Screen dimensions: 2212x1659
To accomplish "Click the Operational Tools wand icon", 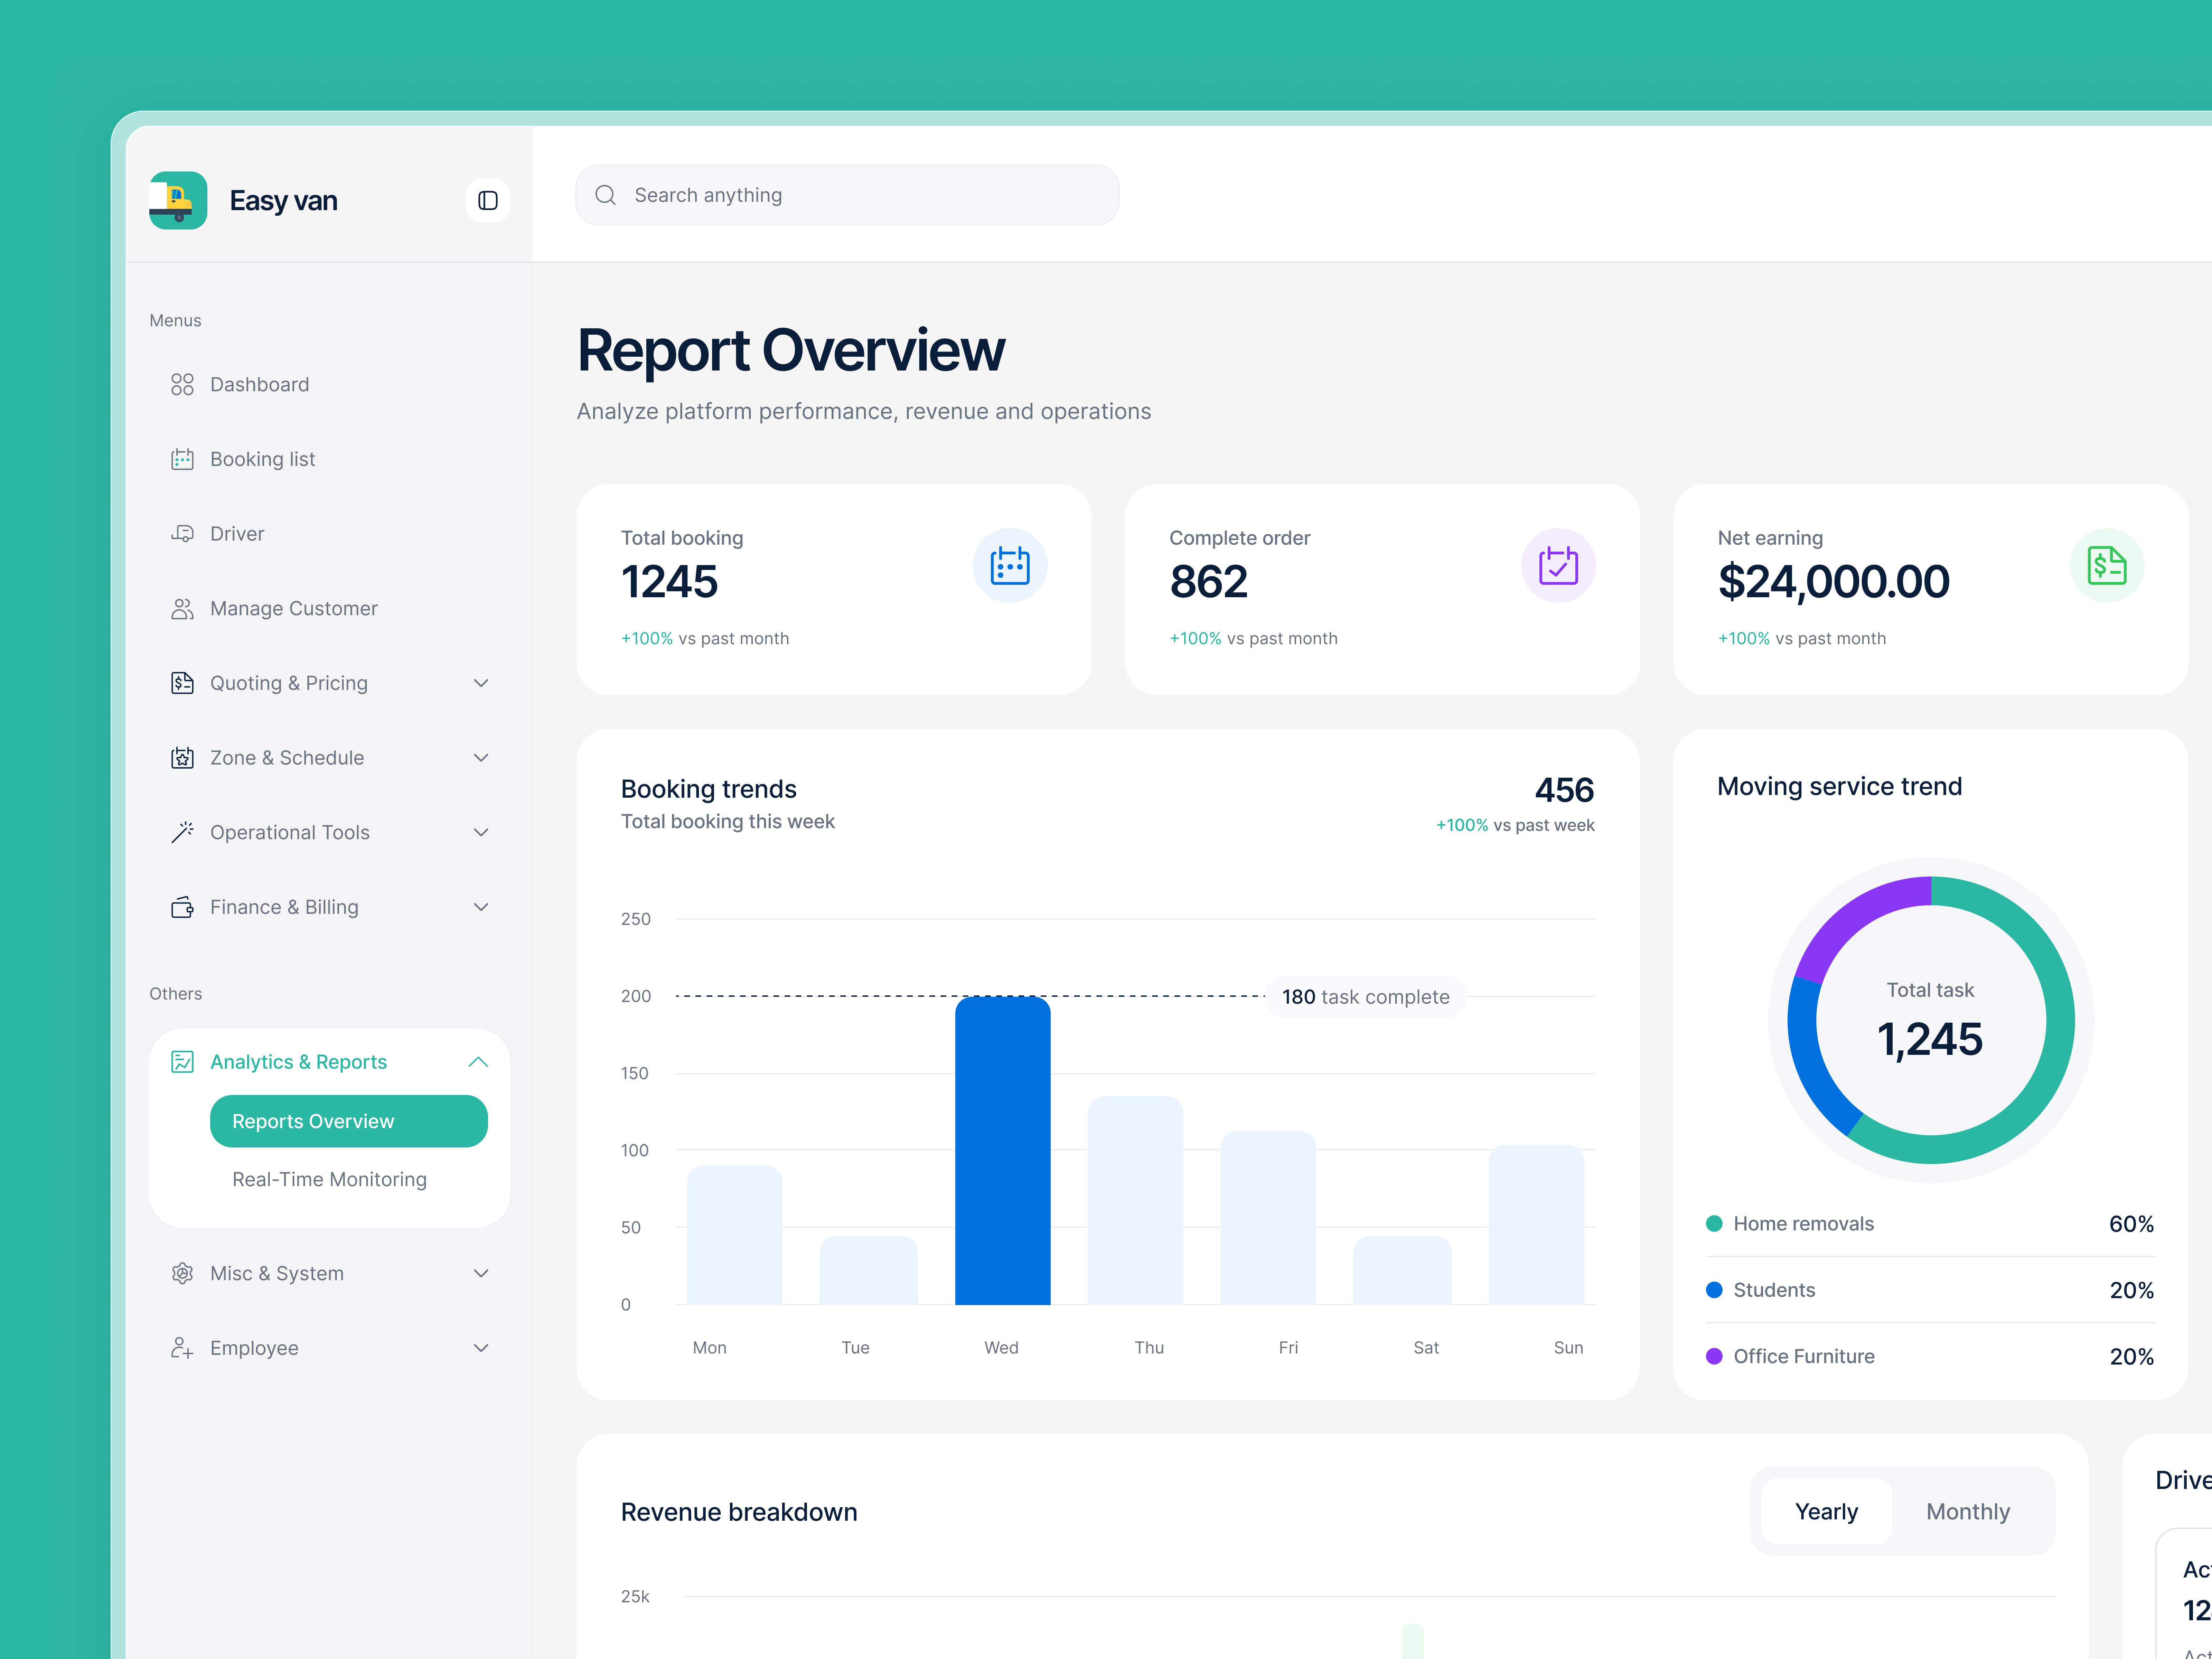I will (x=182, y=832).
